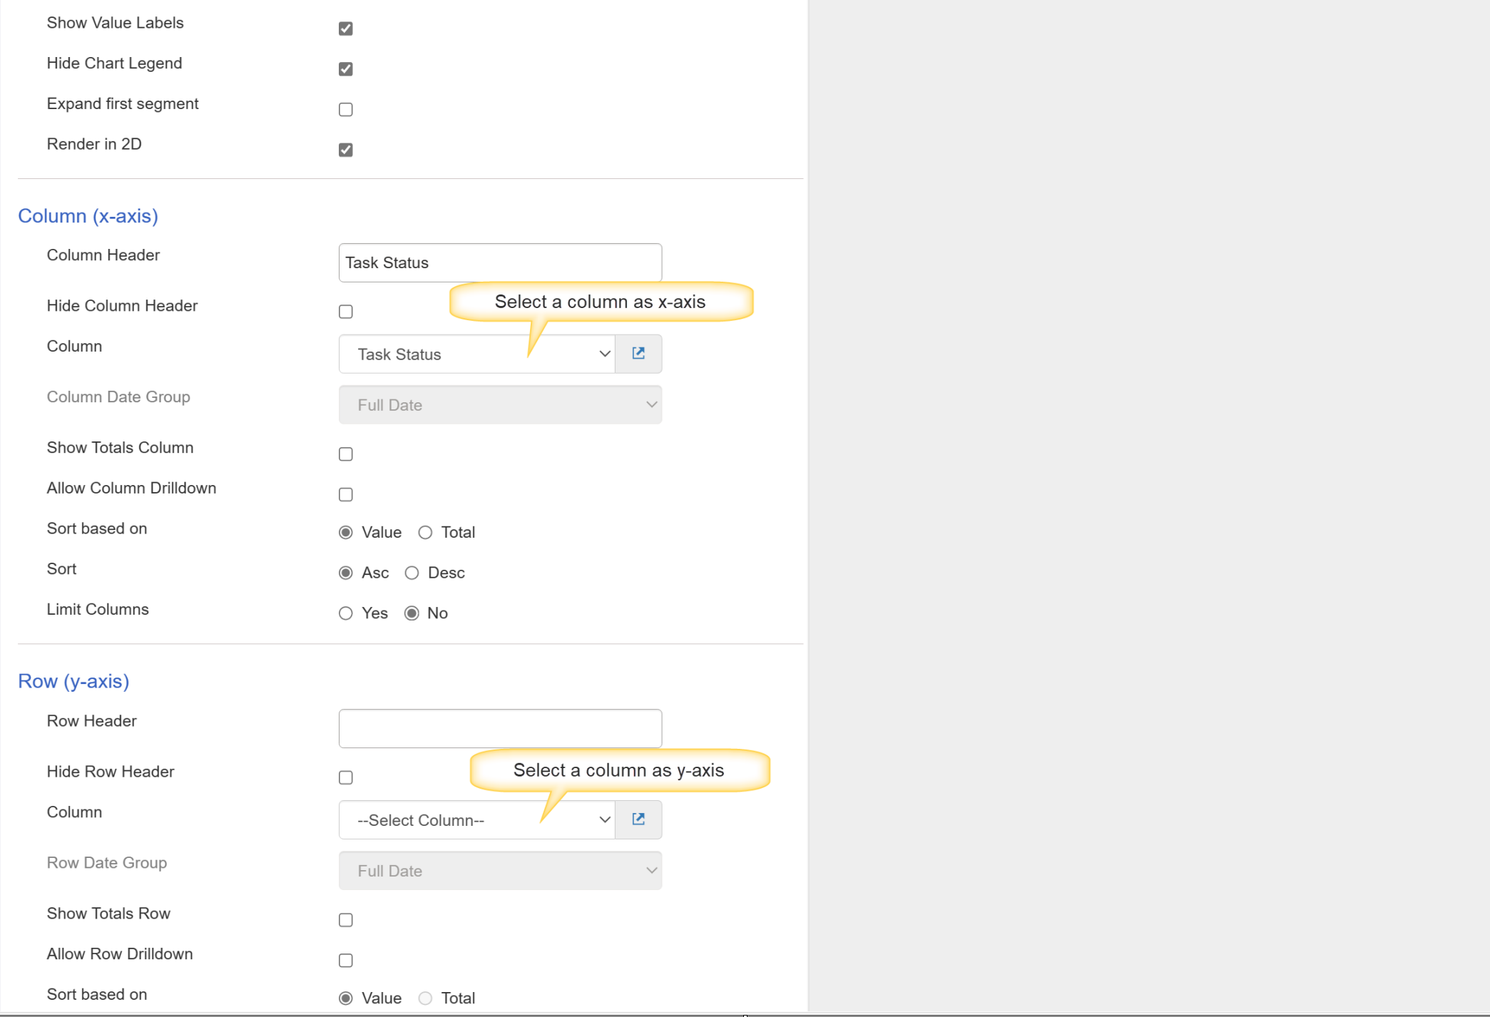Image resolution: width=1490 pixels, height=1017 pixels.
Task: Check Hide Column Header checkbox
Action: [x=346, y=312]
